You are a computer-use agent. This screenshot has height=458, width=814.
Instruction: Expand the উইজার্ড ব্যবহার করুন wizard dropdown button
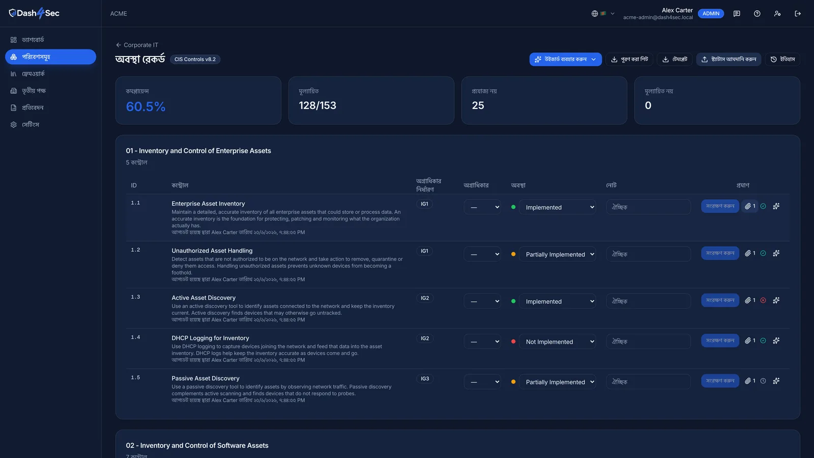pos(565,60)
